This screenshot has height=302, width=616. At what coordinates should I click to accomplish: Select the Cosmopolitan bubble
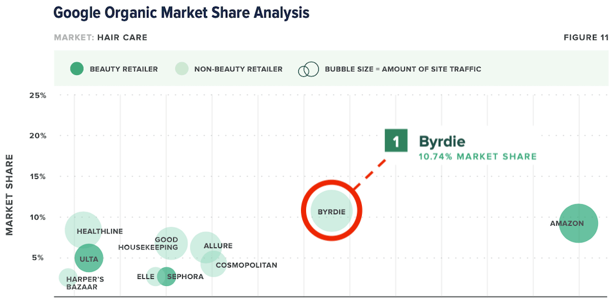pyautogui.click(x=213, y=264)
